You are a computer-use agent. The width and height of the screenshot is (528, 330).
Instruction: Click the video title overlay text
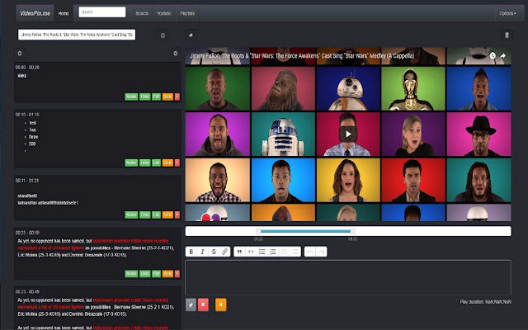point(302,56)
